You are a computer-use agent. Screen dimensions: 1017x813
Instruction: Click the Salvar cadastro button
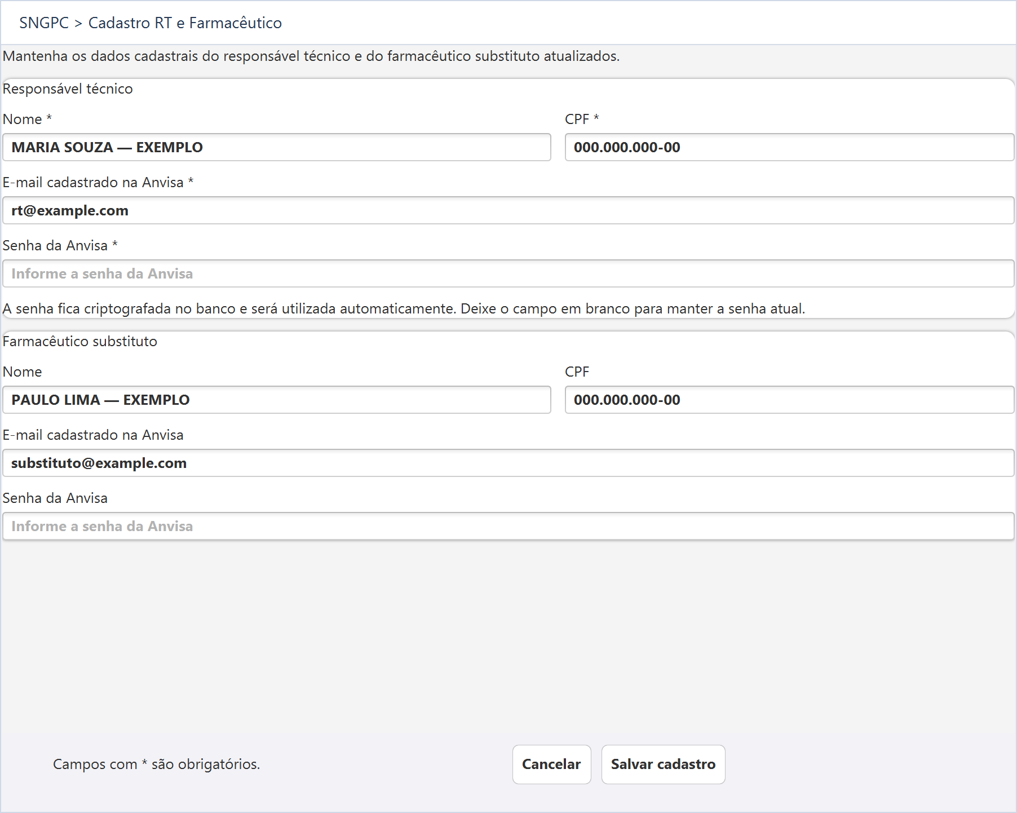(663, 764)
